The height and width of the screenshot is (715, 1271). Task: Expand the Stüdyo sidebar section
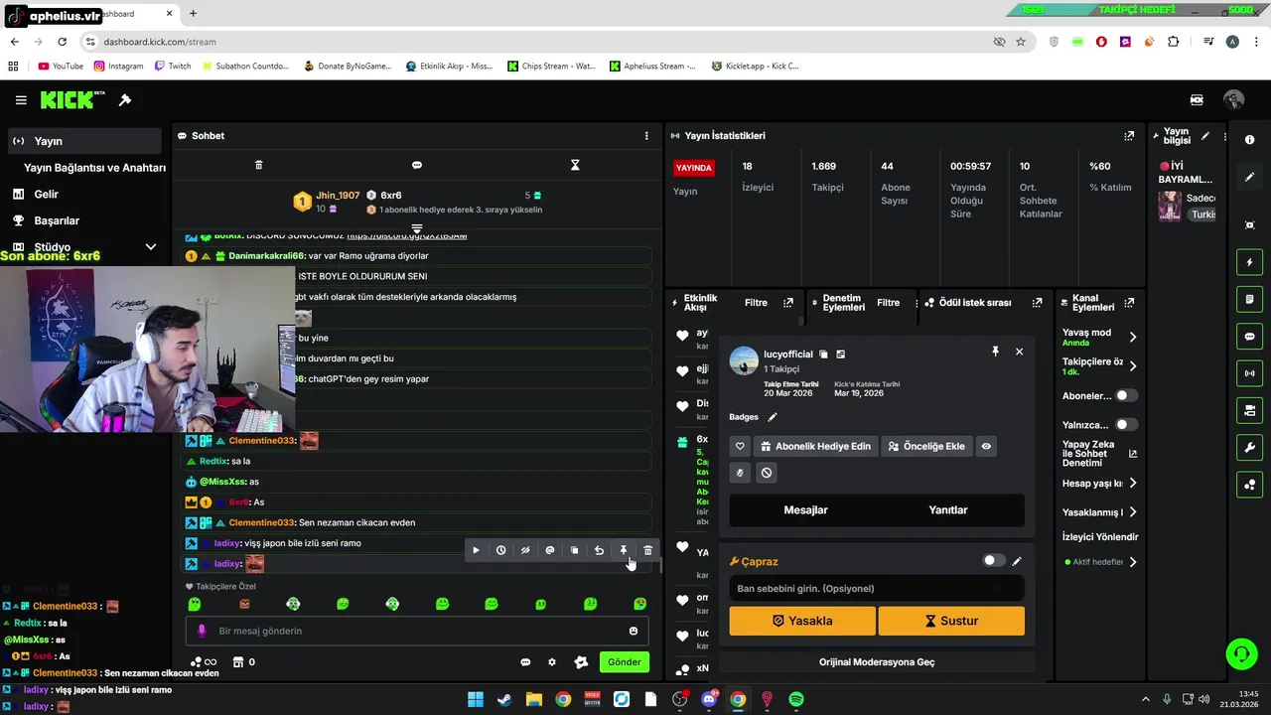point(150,247)
